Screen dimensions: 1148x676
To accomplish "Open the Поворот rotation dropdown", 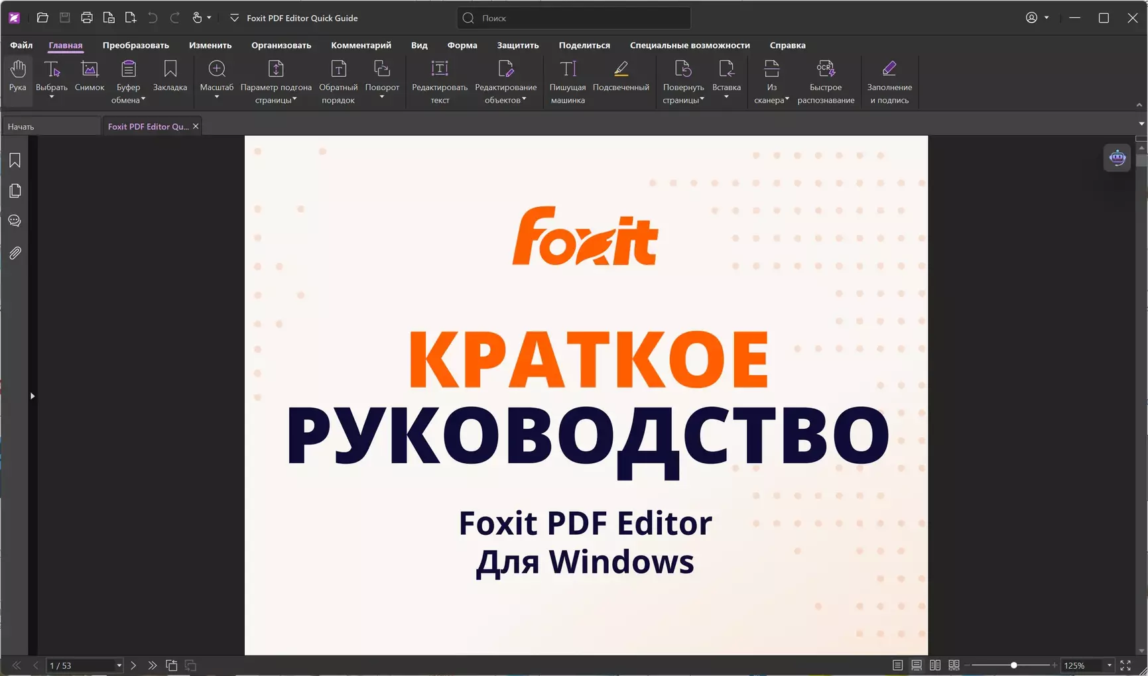I will point(382,97).
